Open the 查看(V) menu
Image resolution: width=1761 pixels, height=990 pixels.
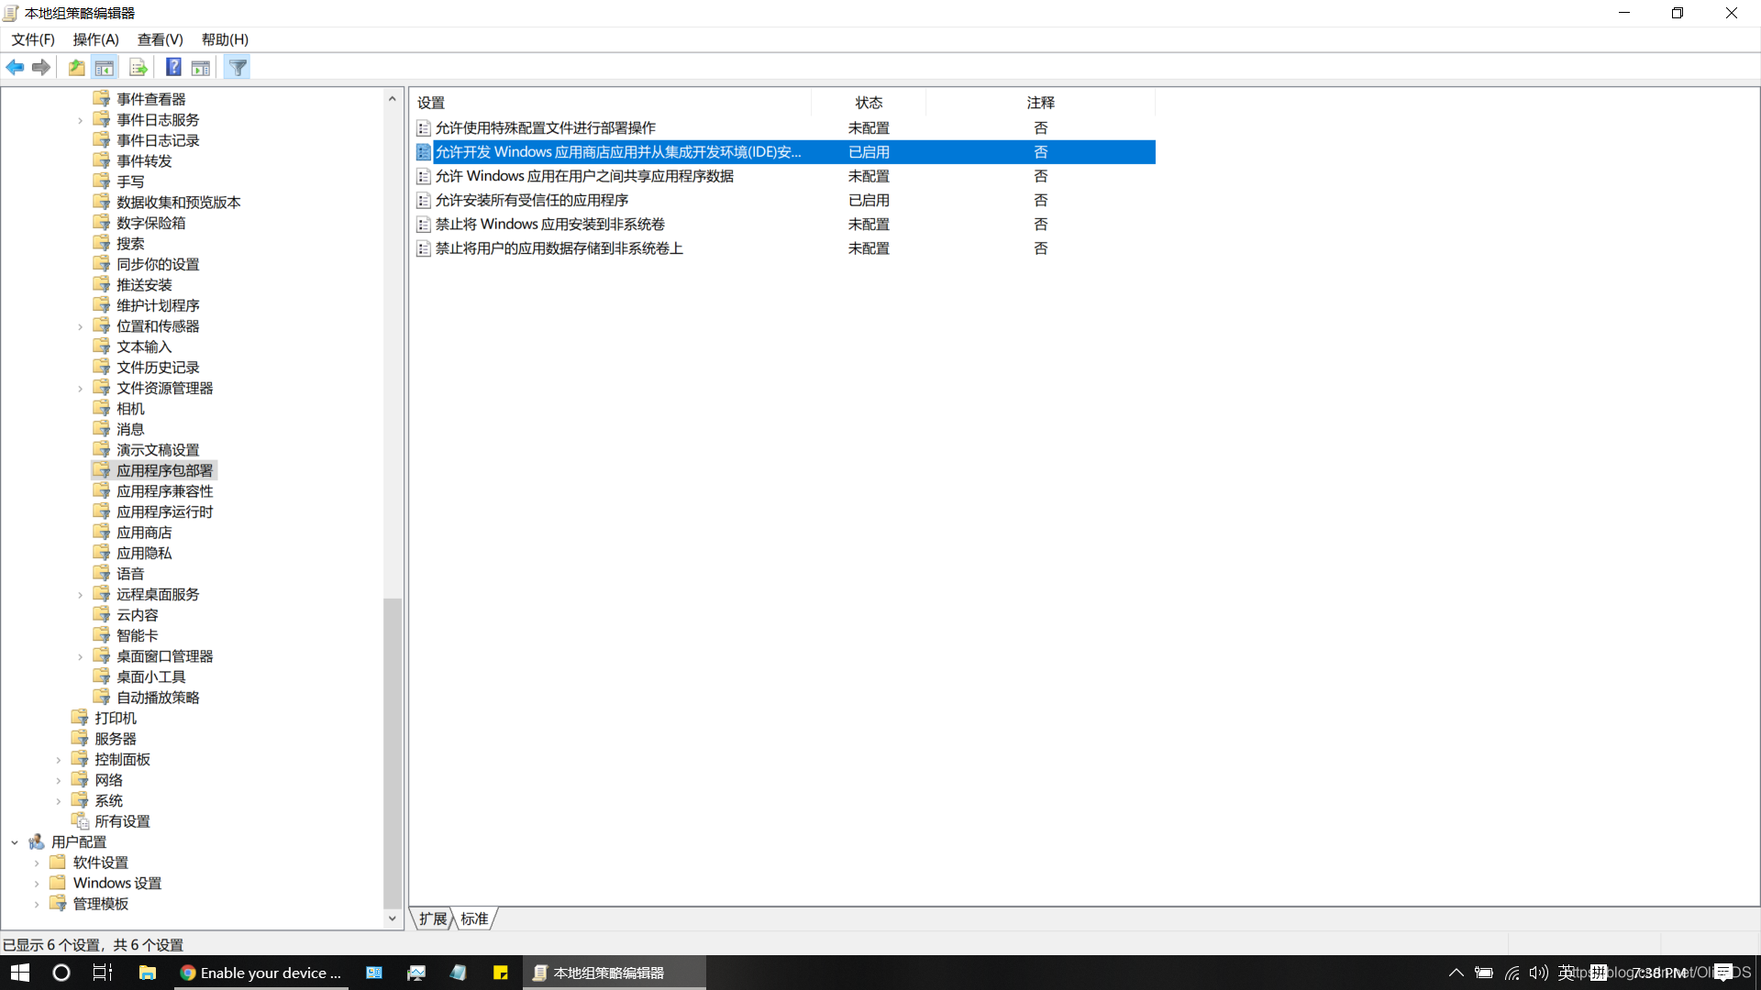tap(161, 39)
